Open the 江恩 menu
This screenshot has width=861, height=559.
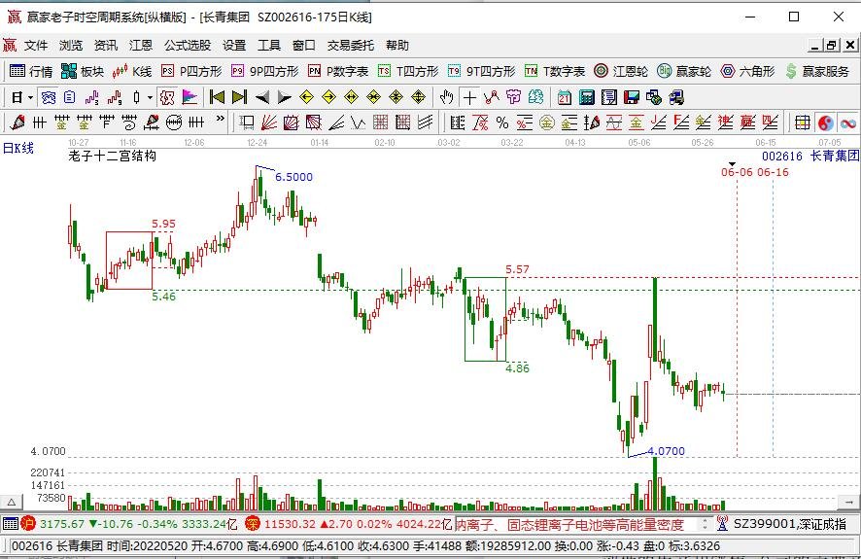coord(141,45)
